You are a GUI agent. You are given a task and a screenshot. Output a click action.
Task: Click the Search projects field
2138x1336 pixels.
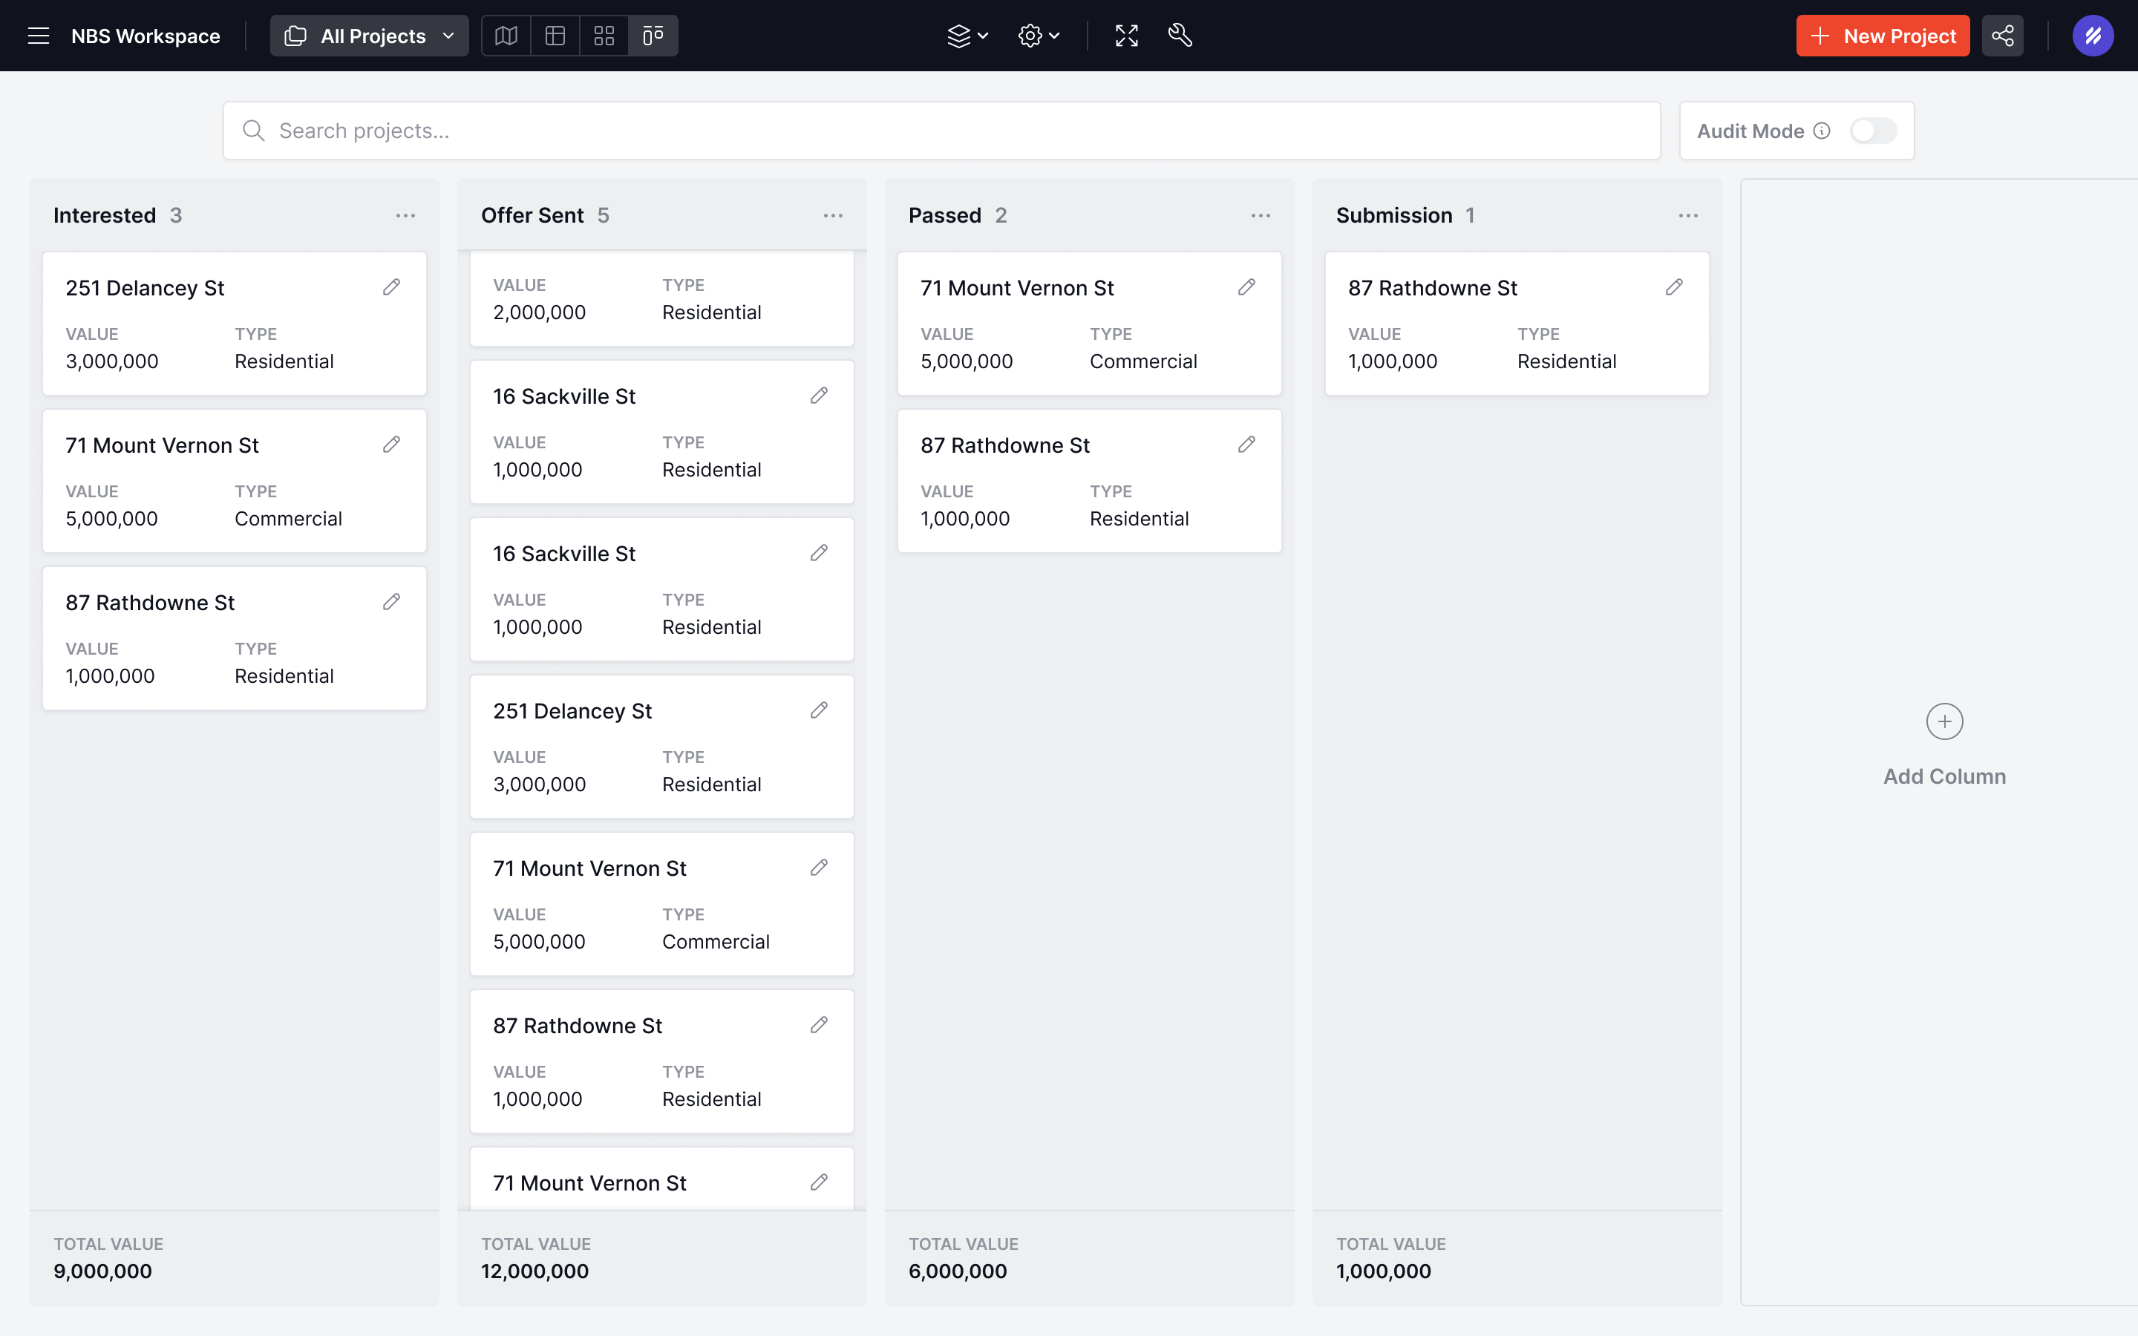coord(941,131)
